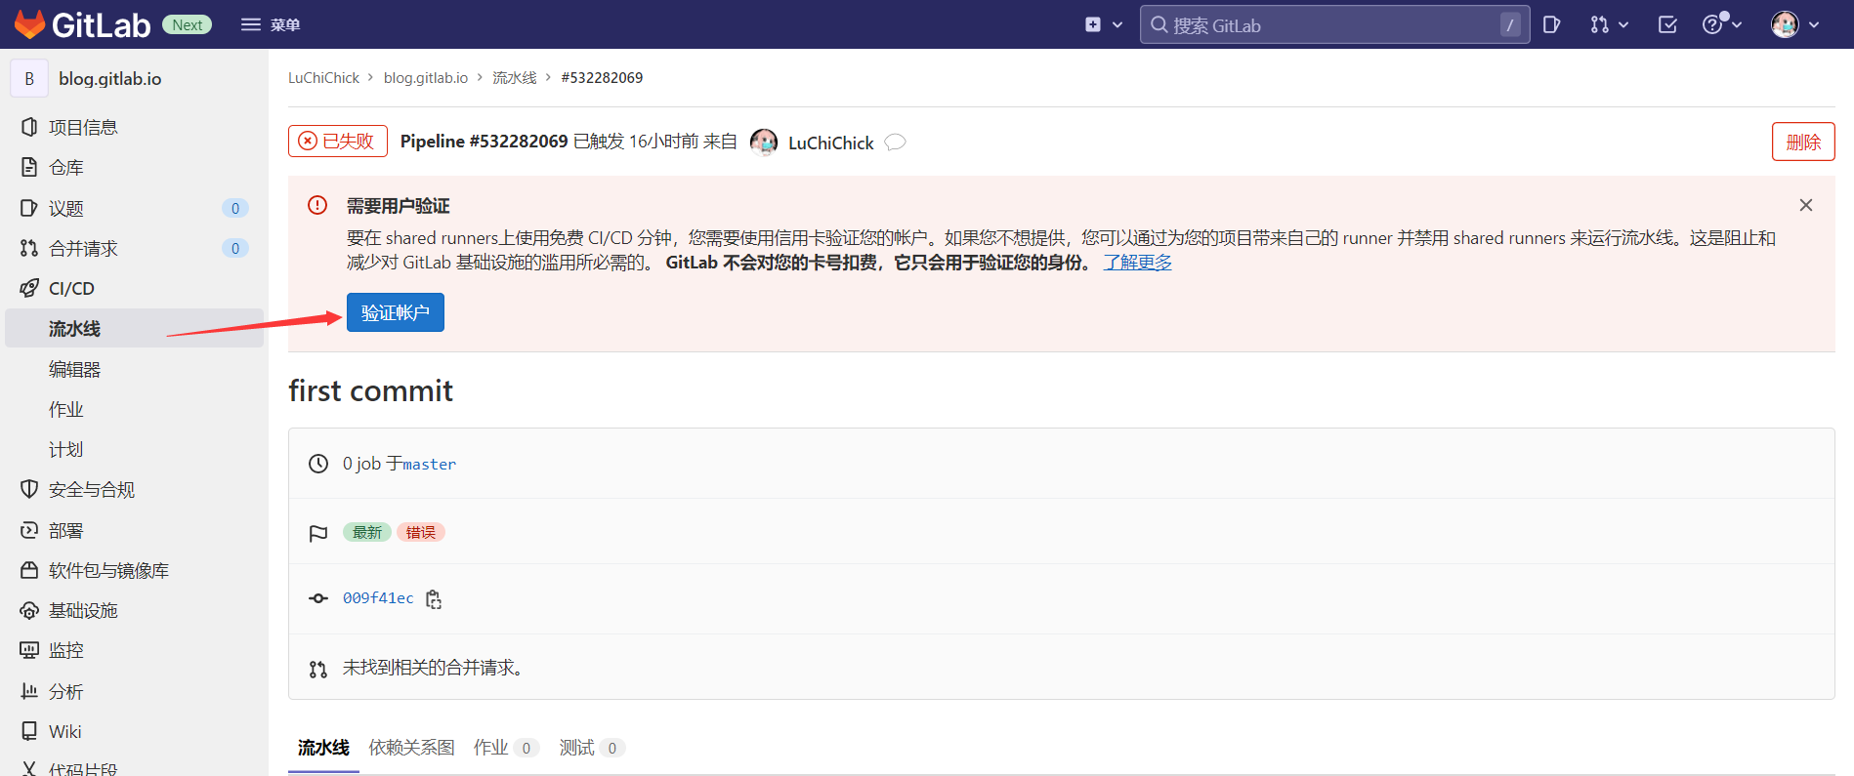Open 监控 monitor in sidebar

point(134,650)
